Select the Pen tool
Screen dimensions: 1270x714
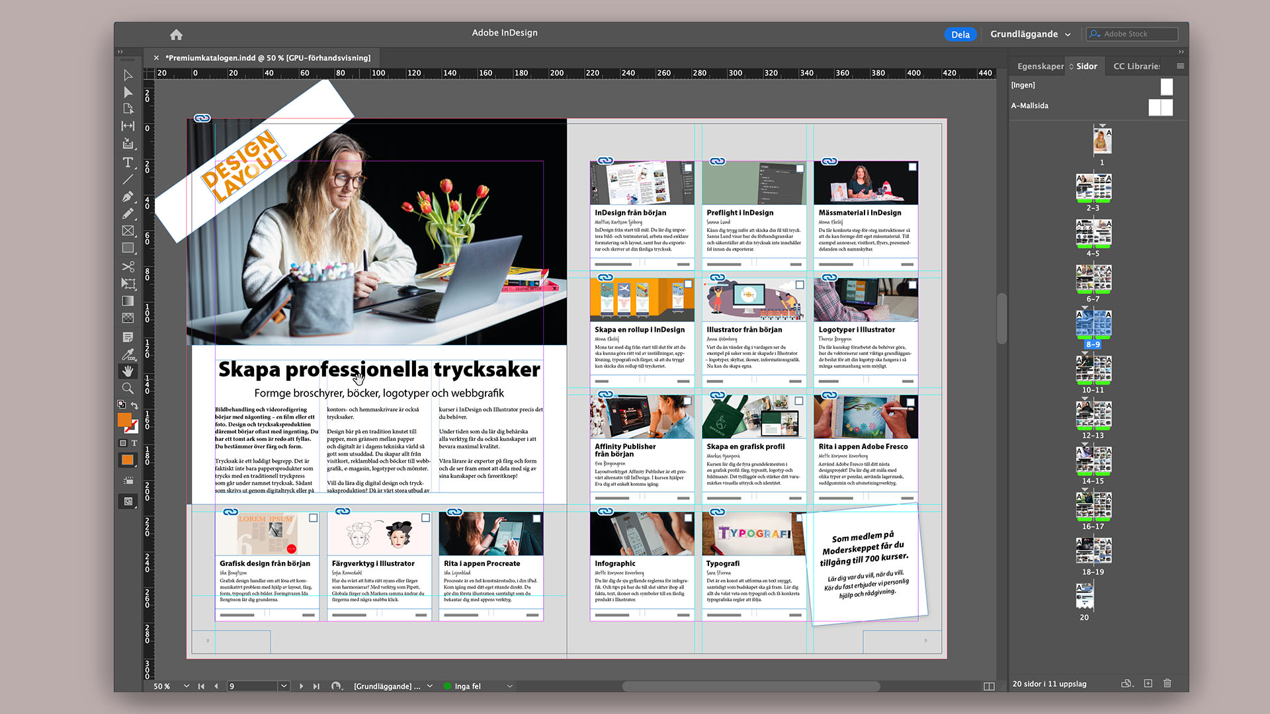tap(128, 196)
